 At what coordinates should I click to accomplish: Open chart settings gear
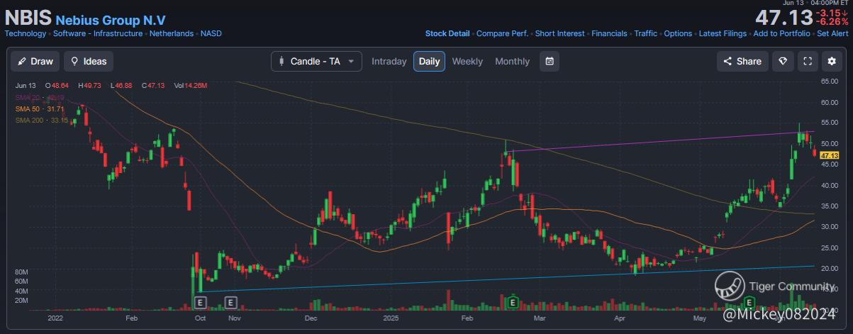(x=831, y=61)
